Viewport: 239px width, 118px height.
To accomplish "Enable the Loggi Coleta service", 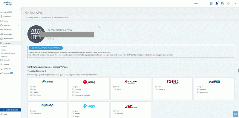I will point(73,116).
